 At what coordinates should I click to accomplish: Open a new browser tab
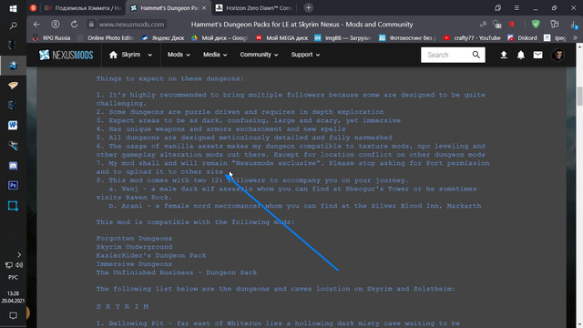(x=308, y=8)
